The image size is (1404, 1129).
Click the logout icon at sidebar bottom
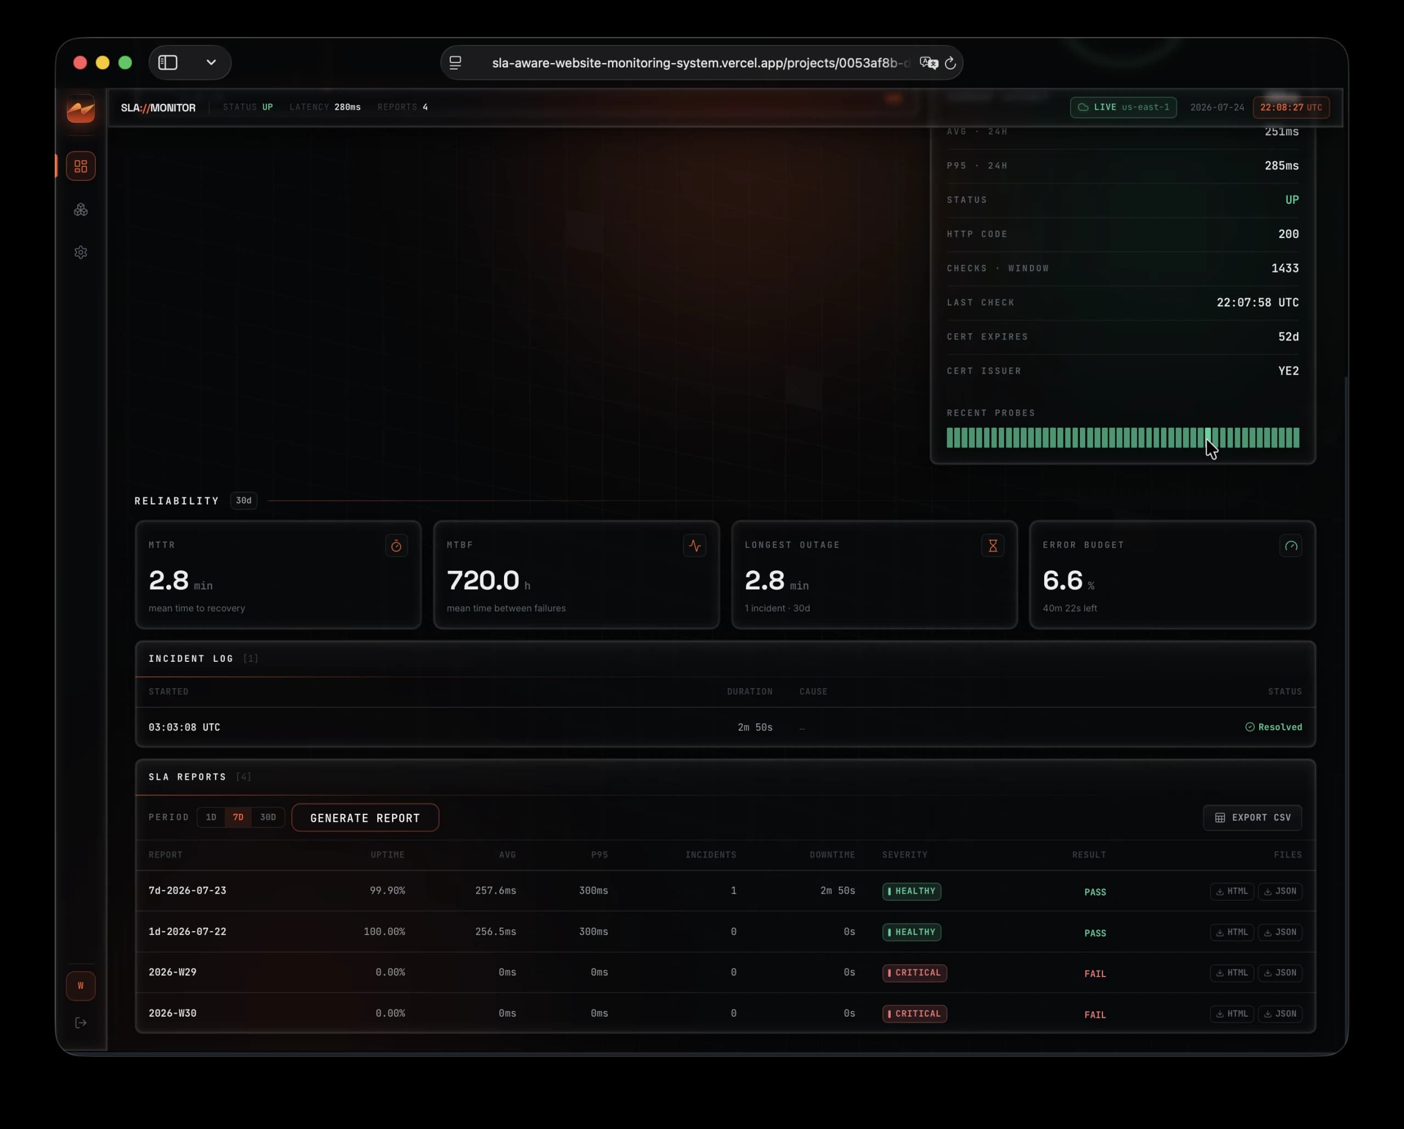(81, 1023)
